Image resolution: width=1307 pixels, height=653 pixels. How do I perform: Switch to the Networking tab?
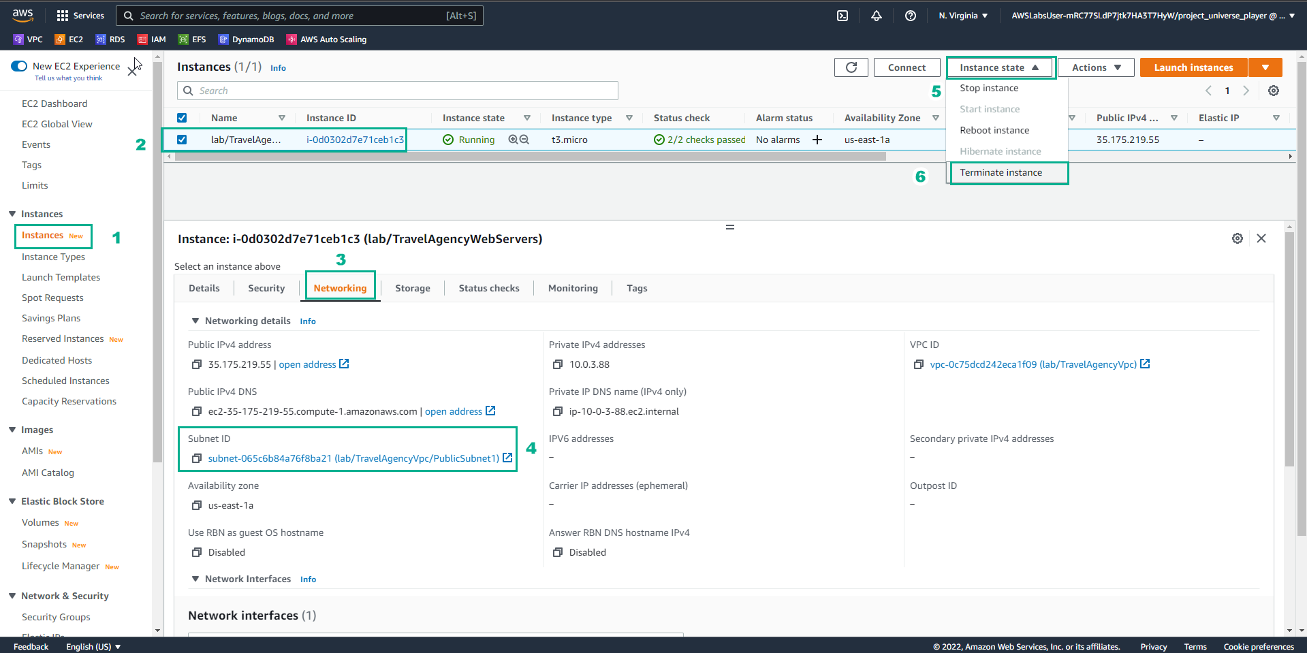[340, 288]
